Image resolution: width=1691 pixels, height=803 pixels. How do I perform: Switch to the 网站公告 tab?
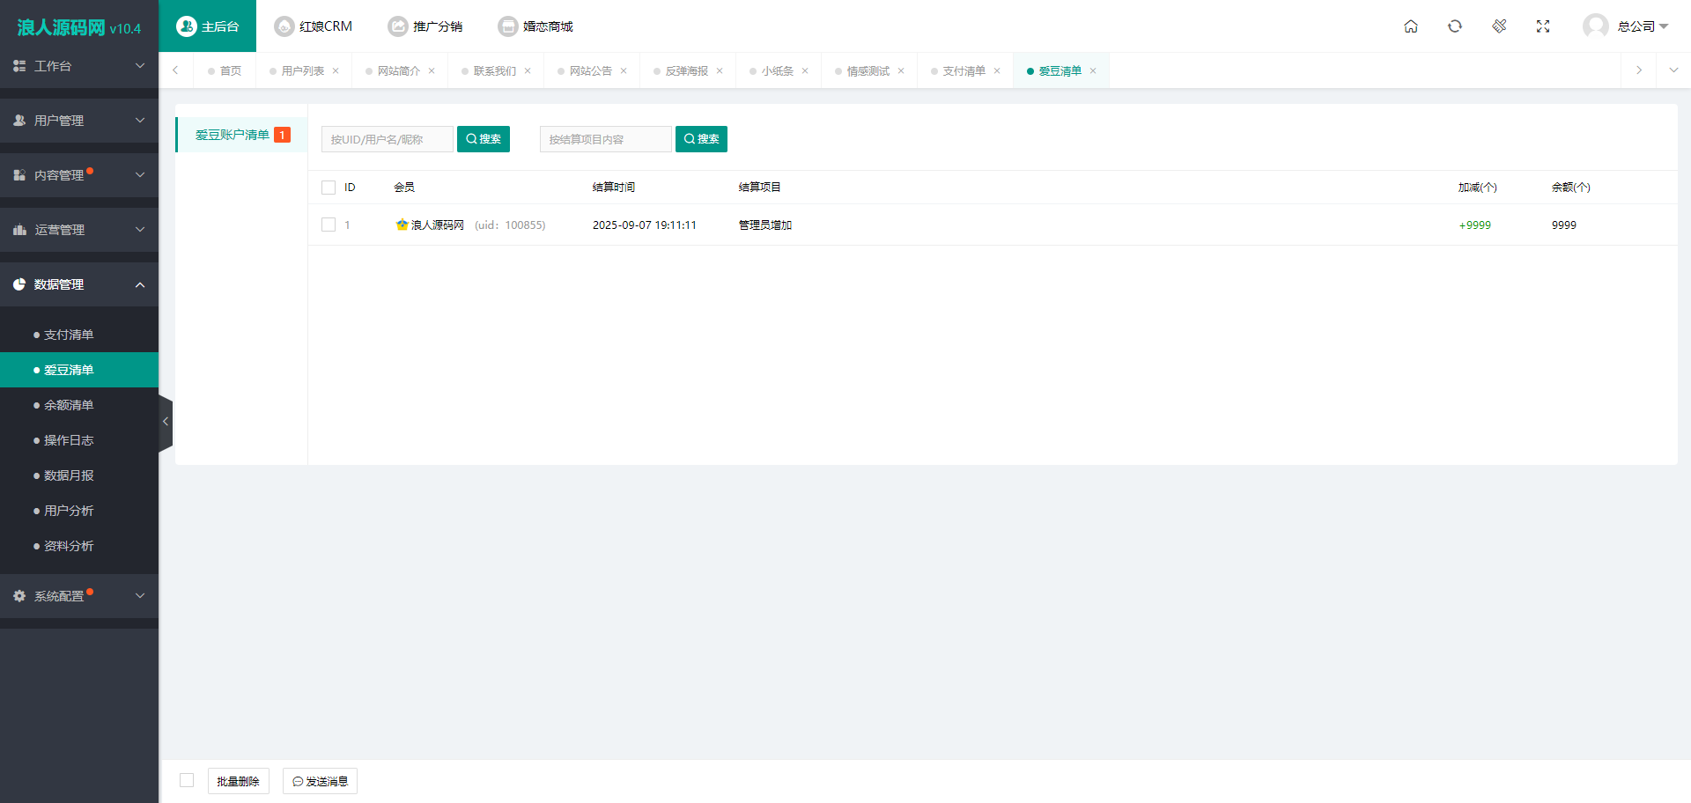(590, 71)
